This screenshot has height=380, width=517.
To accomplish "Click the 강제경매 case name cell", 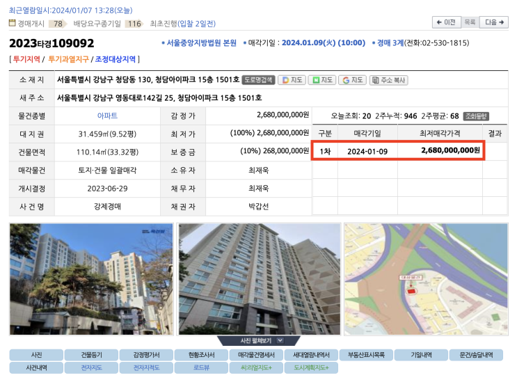I will 107,207.
